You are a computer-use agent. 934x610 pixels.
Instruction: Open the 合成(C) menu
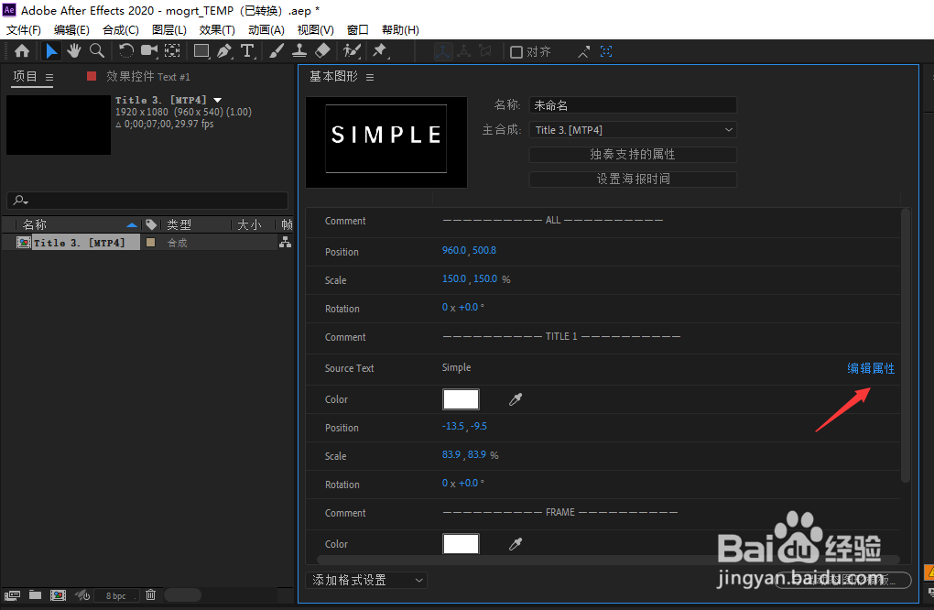click(x=120, y=30)
